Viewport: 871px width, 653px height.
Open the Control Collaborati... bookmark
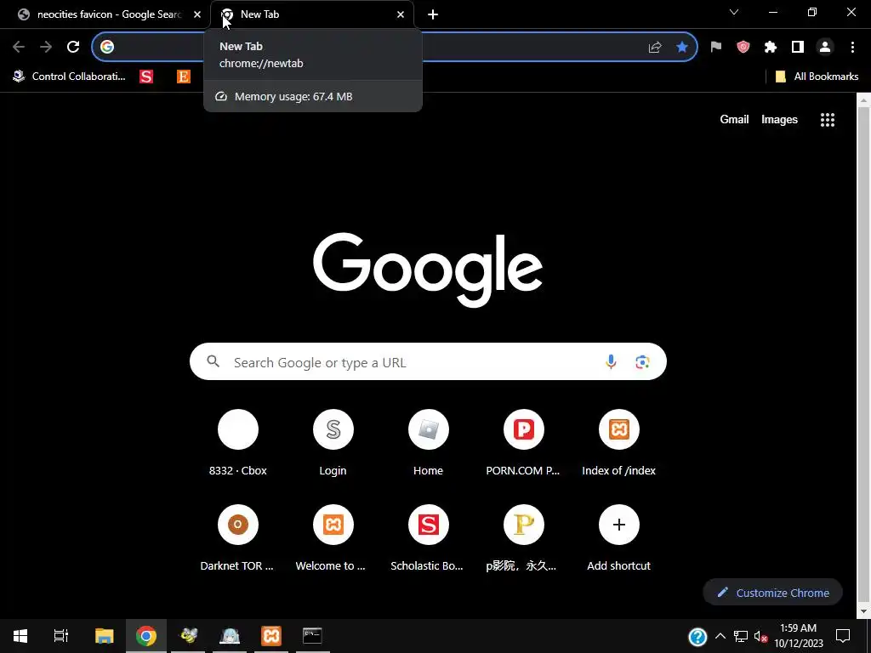click(69, 77)
